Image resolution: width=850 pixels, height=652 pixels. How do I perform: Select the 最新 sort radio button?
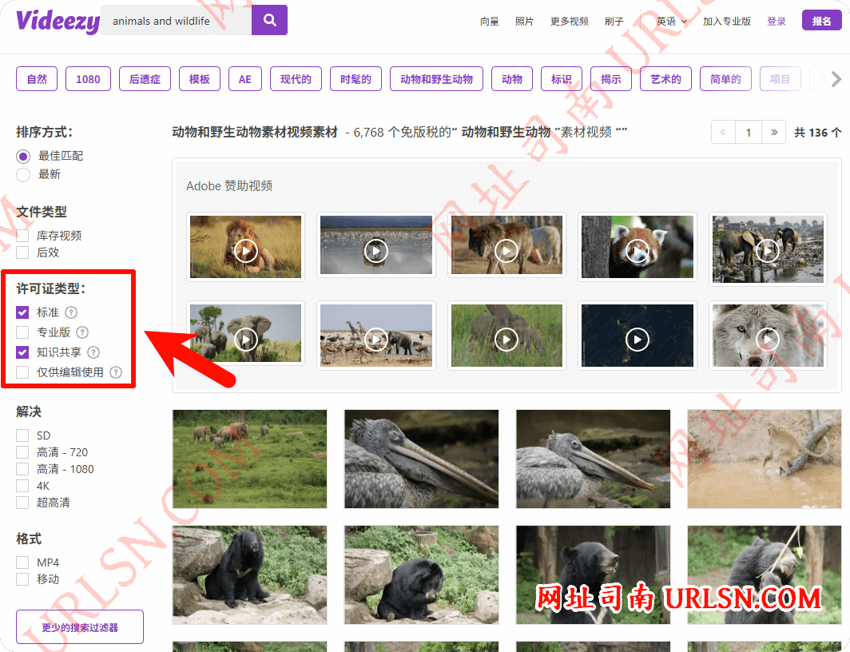click(23, 174)
